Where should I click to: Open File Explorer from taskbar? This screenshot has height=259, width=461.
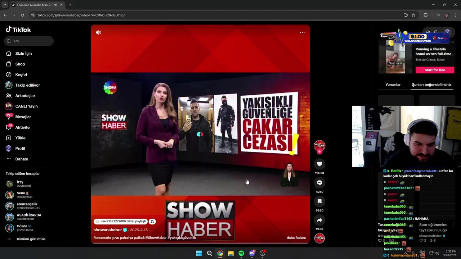click(230, 254)
